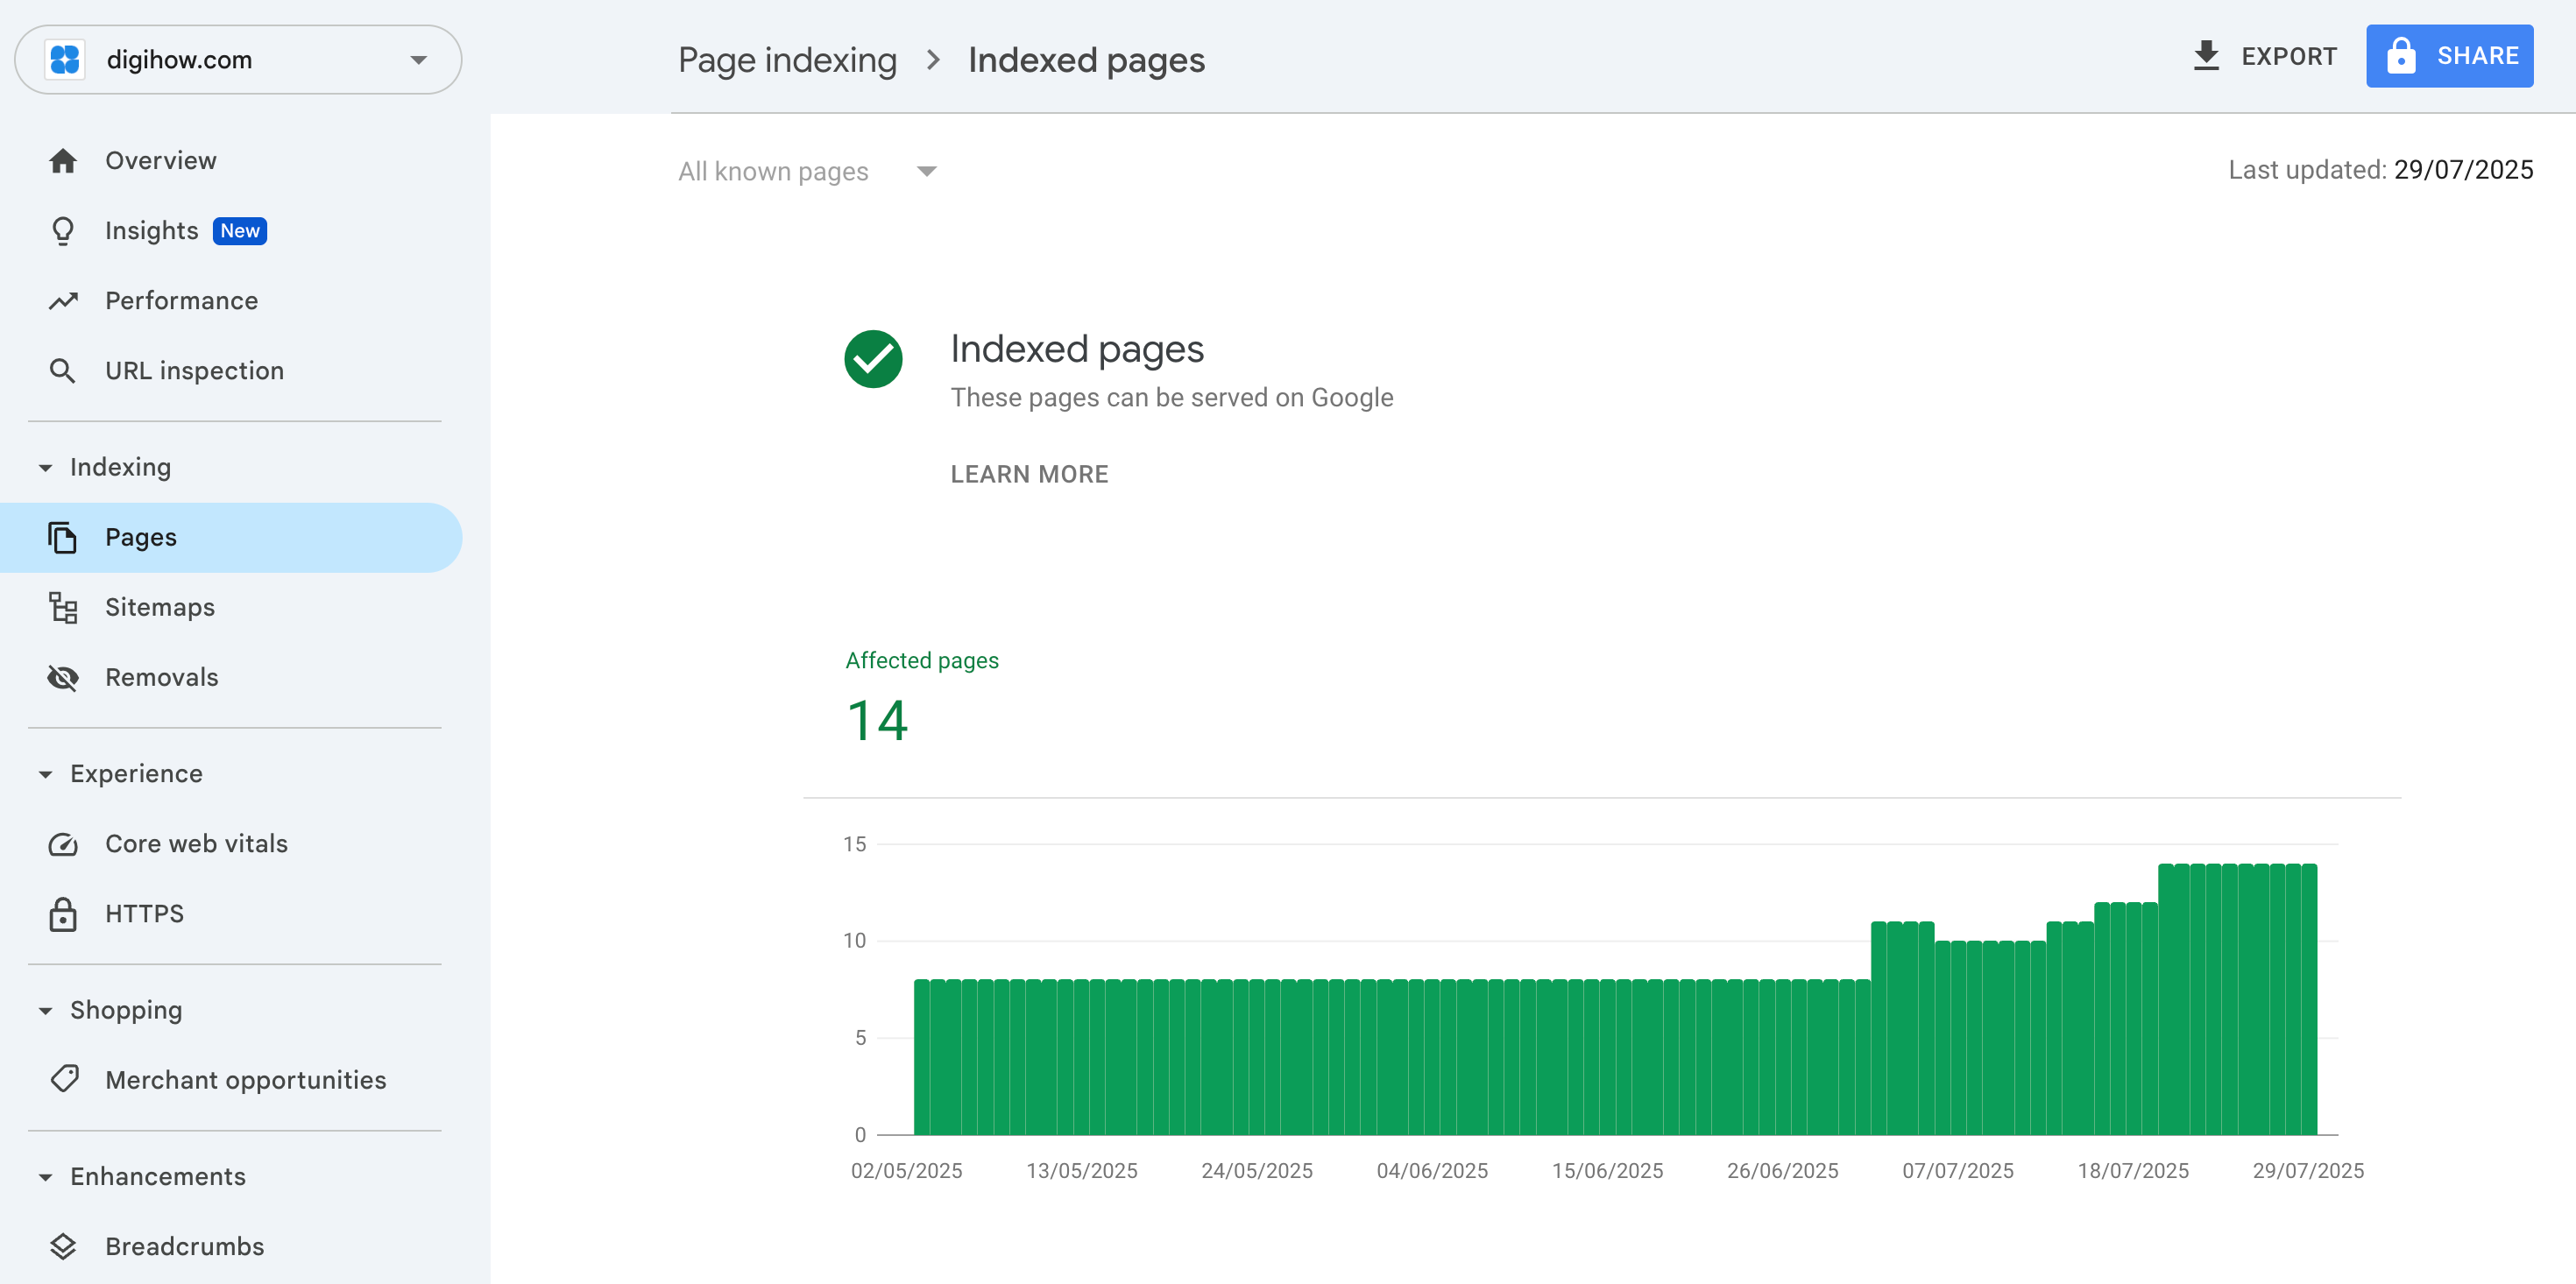Screen dimensions: 2576x1284
Task: Click the chart bar at 07/07/2025
Action: 1959,1039
